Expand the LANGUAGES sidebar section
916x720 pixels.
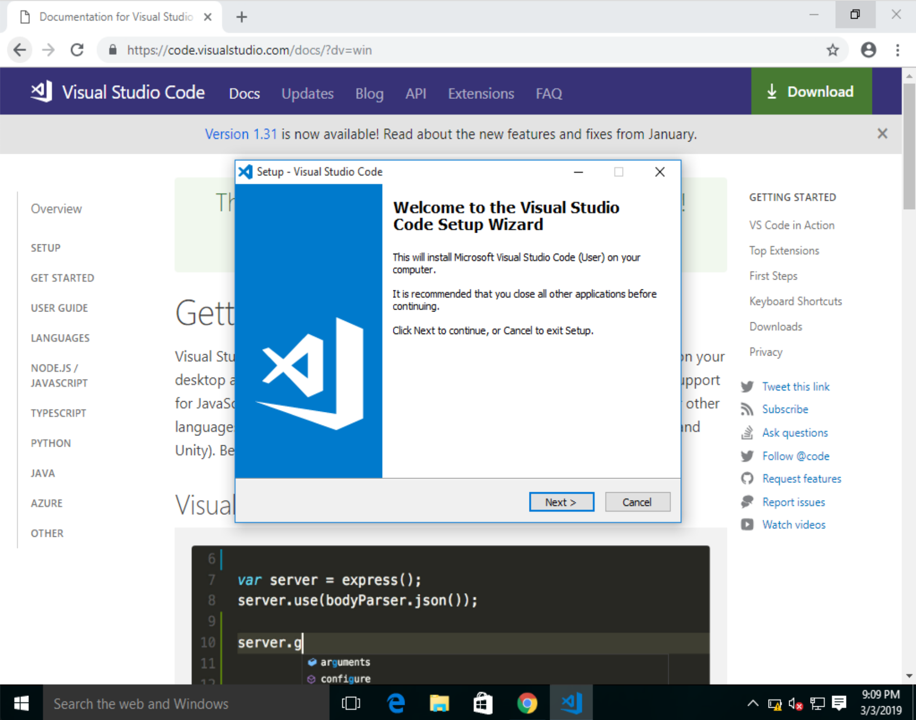(60, 338)
